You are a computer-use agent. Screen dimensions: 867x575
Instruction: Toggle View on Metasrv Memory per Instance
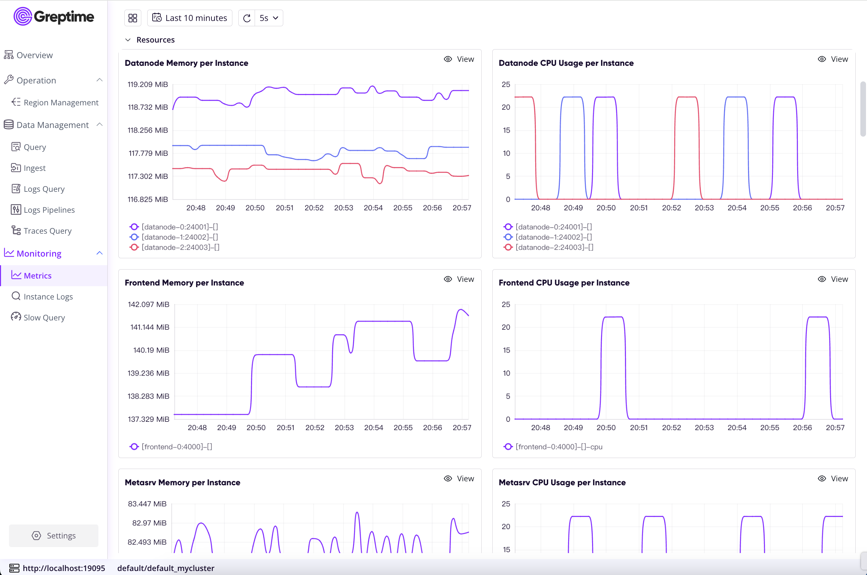pos(459,479)
